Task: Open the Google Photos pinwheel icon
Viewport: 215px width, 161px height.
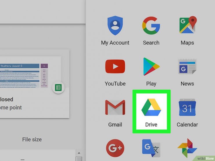Action: pyautogui.click(x=187, y=148)
